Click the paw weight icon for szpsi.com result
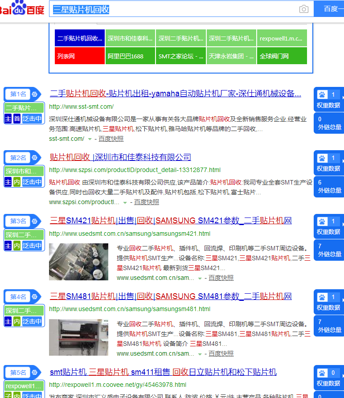Image resolution: width=344 pixels, height=398 pixels. coord(322,158)
